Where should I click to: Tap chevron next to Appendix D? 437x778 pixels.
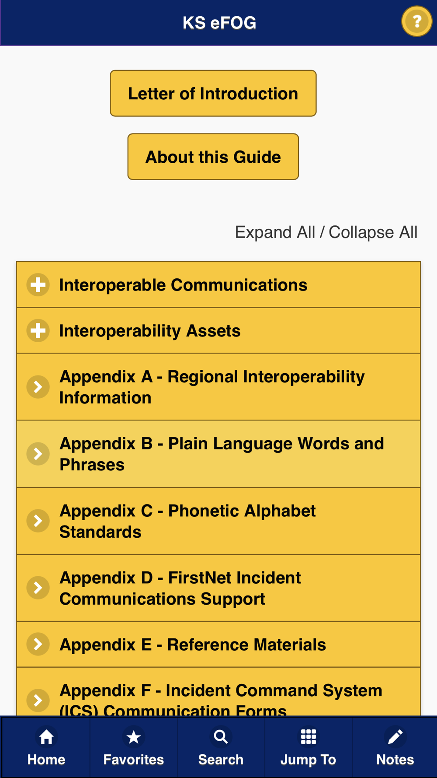[x=38, y=588]
